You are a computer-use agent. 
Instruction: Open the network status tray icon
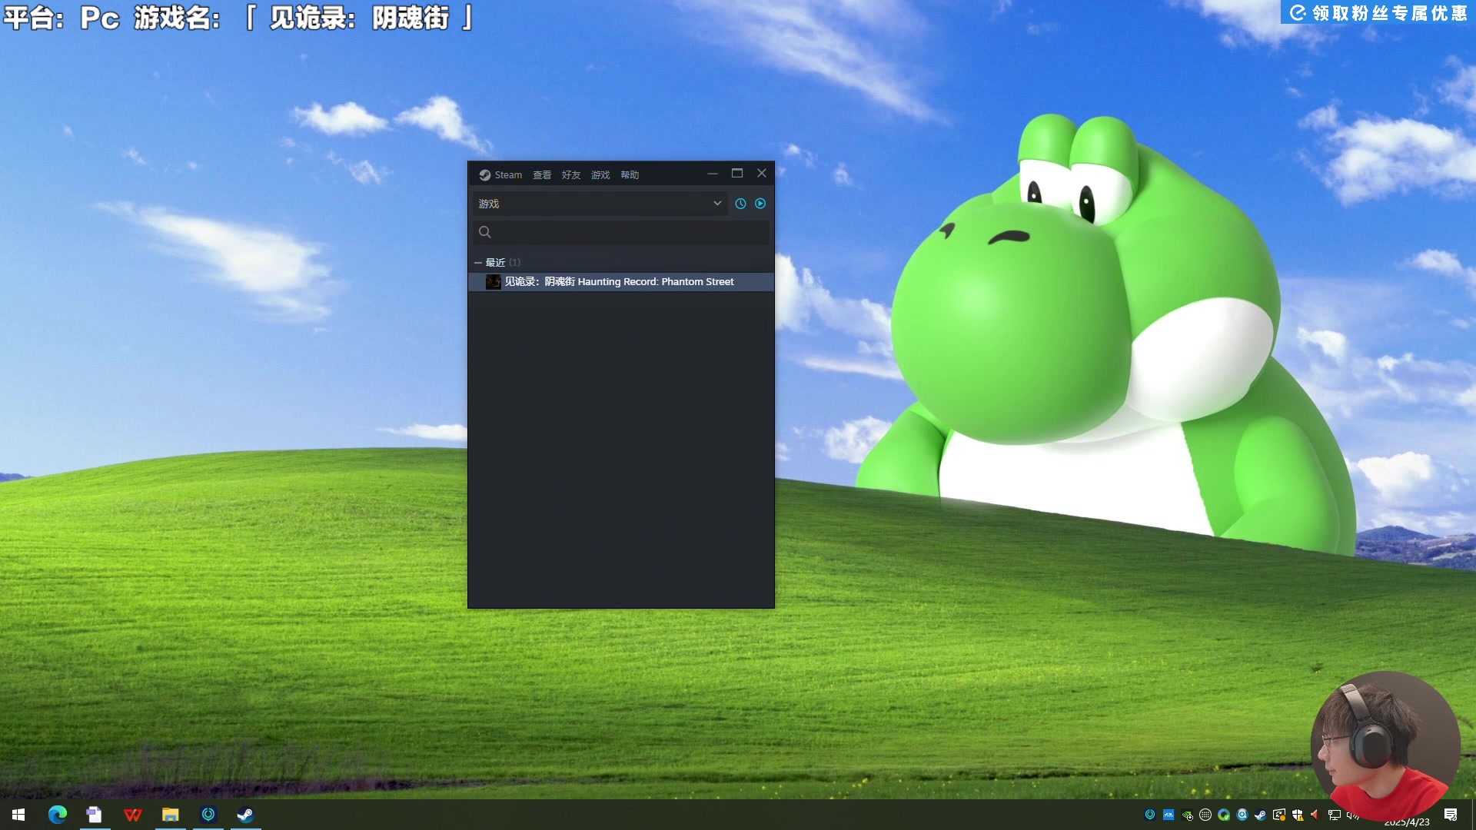coord(1335,815)
